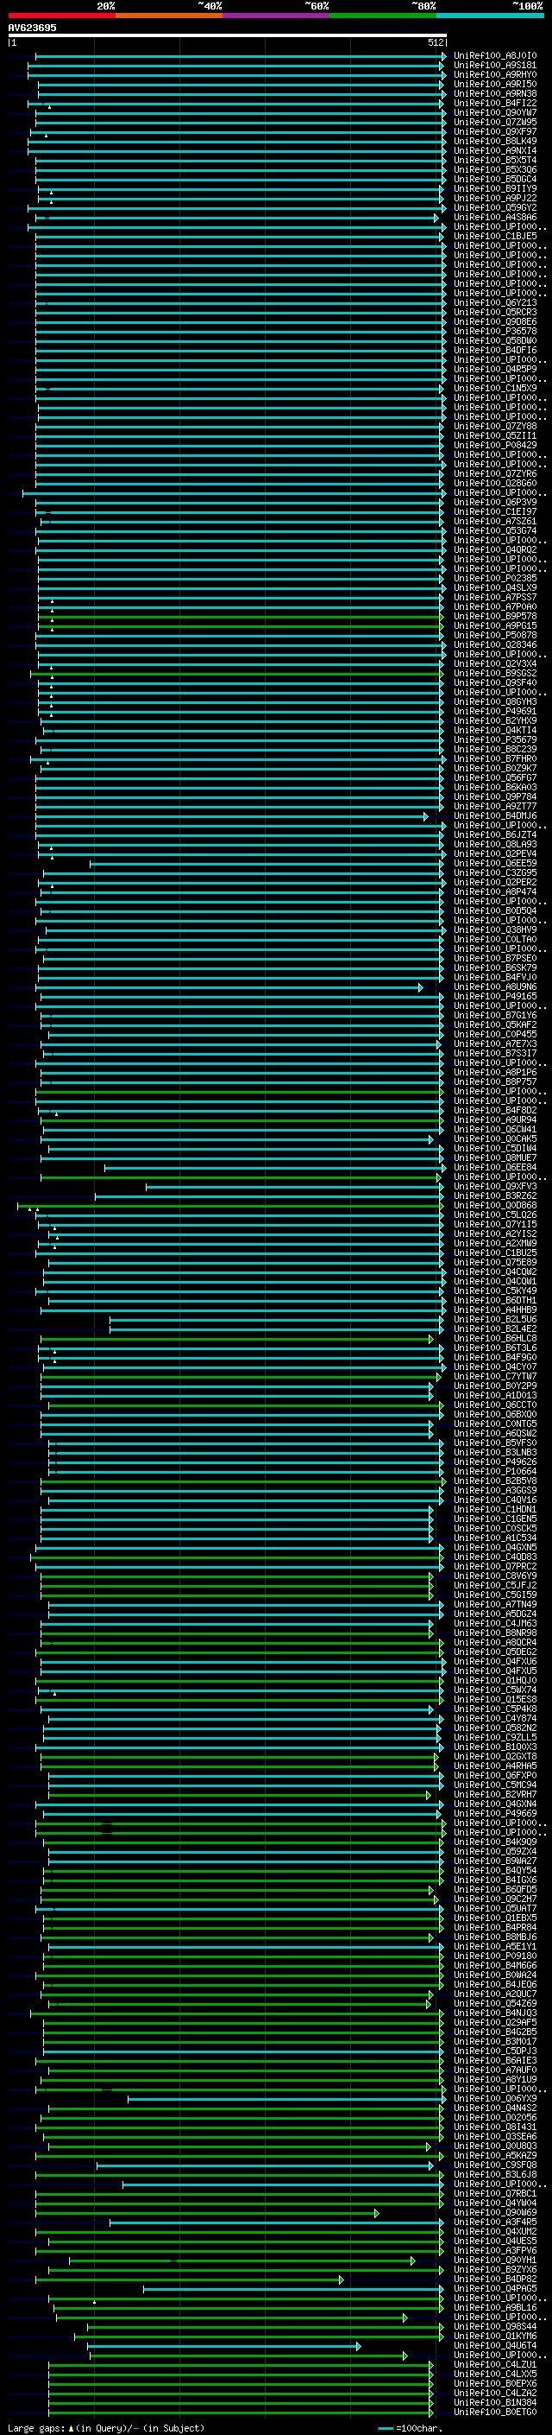Viewport: 552px width, 2435px height.
Task: Select hit label UniRef100_A4S8A6
Action: (x=495, y=218)
